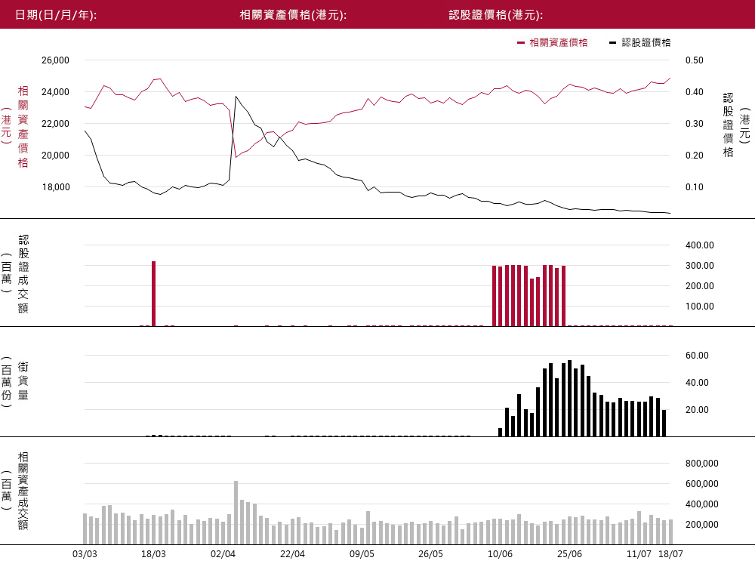Click the 22,000 left axis value

point(55,124)
